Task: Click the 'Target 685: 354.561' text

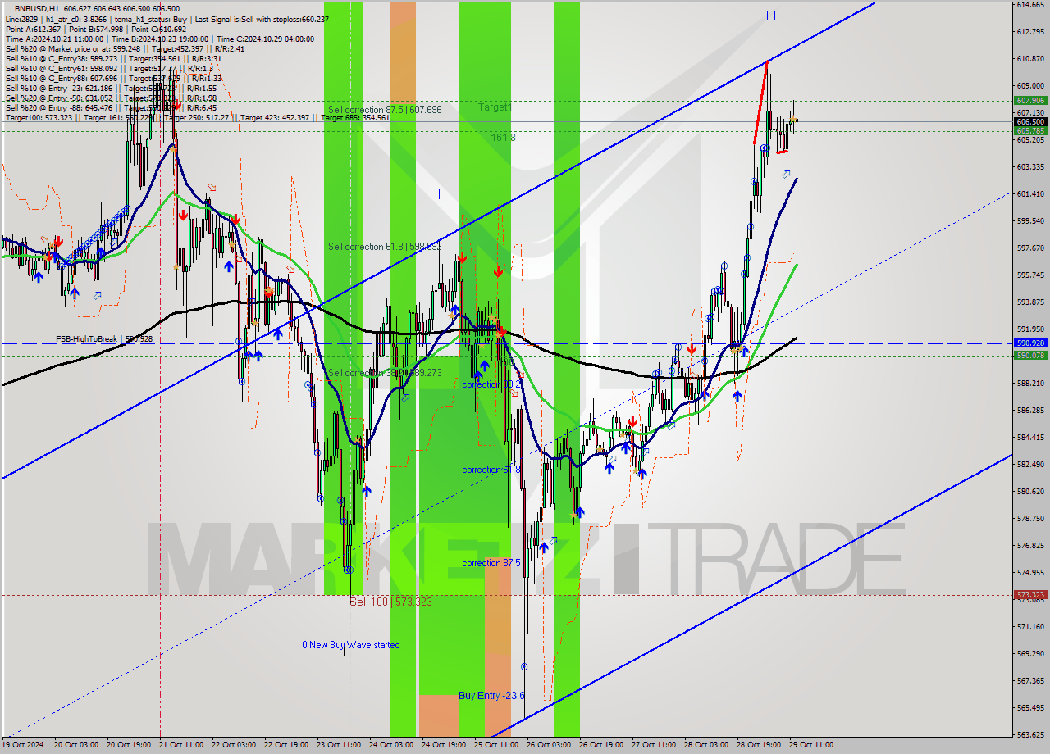Action: (355, 117)
